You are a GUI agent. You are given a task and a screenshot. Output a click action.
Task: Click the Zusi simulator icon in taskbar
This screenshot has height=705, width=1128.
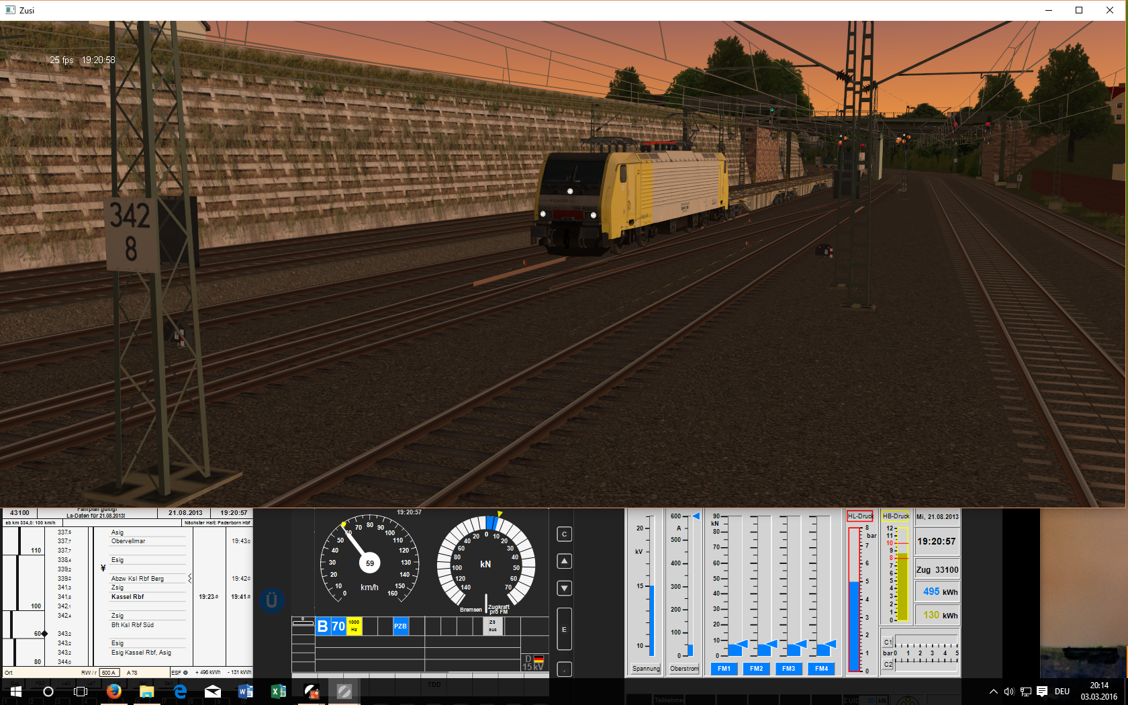(312, 692)
